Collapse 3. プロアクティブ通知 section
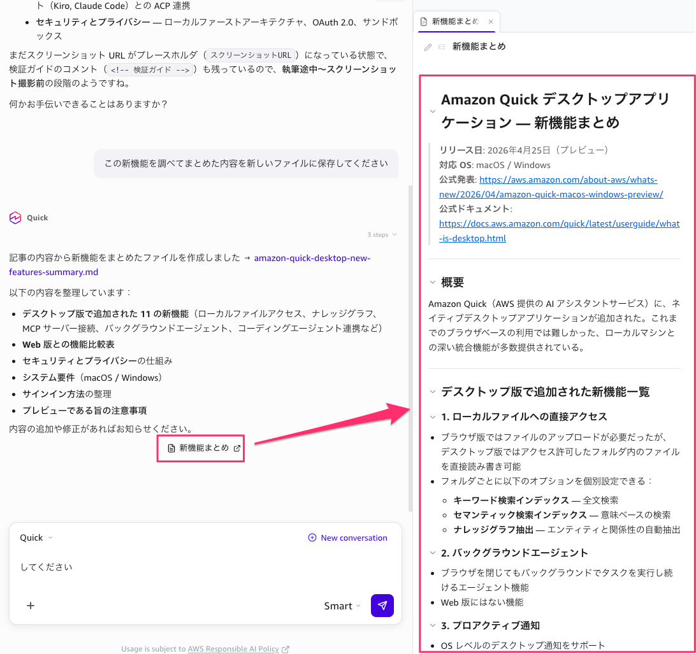Image resolution: width=696 pixels, height=654 pixels. tap(433, 625)
